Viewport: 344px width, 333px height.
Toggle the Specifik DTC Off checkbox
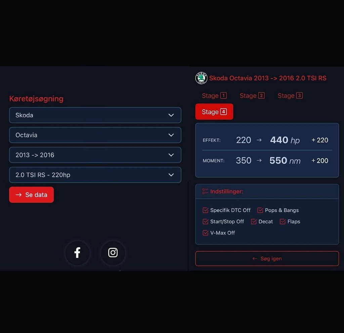pyautogui.click(x=205, y=210)
